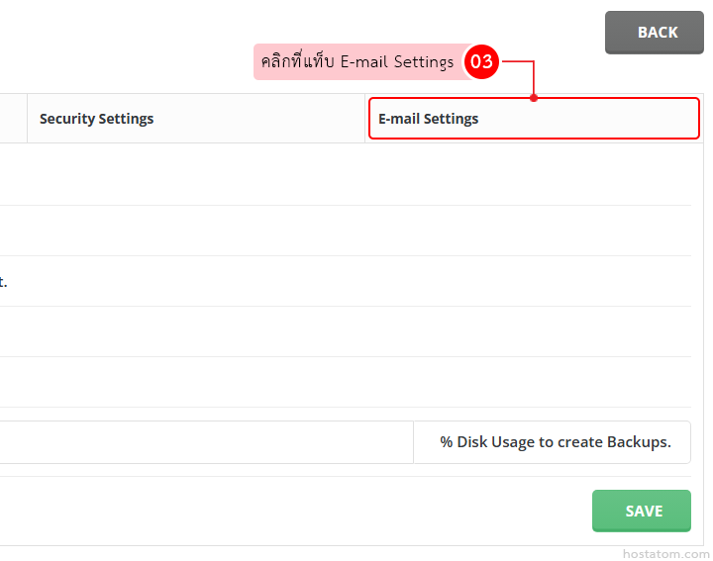Click the pink Thai instruction callout label
Viewport: 713px width, 561px height.
pyautogui.click(x=357, y=61)
